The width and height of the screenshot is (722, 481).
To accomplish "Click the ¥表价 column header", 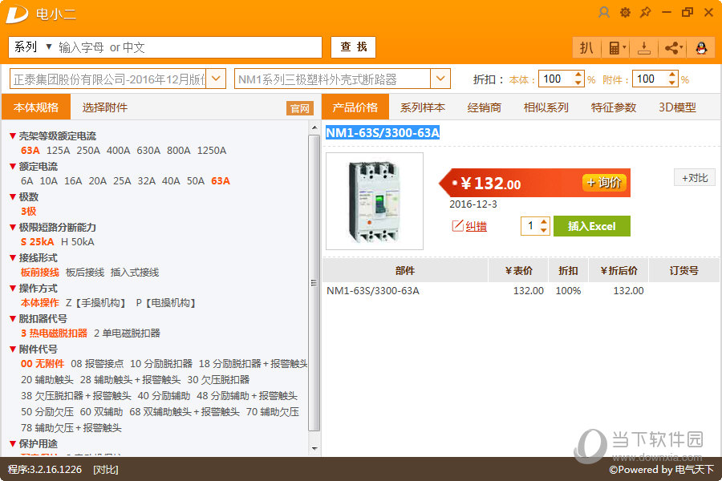I will click(x=518, y=271).
